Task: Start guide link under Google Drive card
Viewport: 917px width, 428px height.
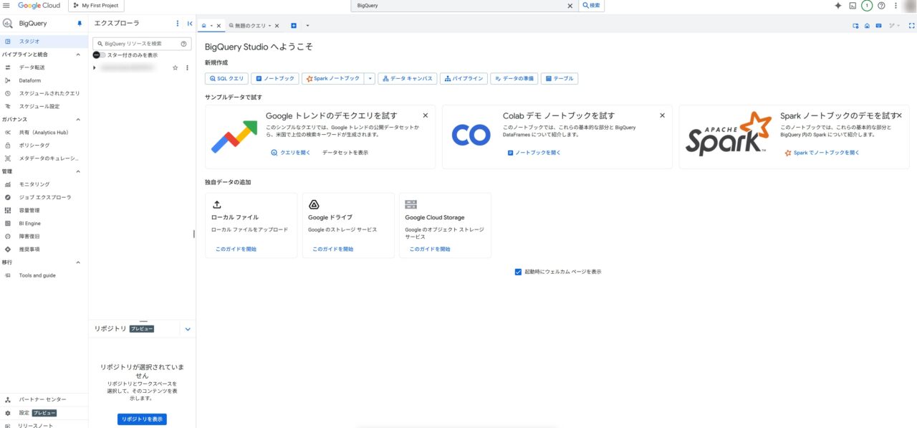Action: 332,249
